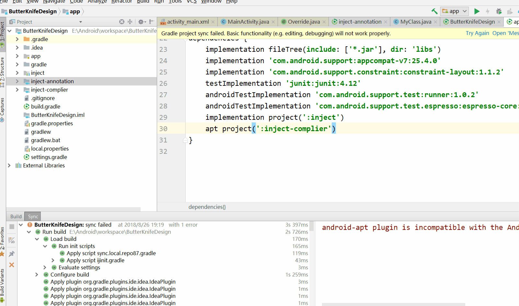Expand the Evaluate settings node
519x306 pixels.
45,267
